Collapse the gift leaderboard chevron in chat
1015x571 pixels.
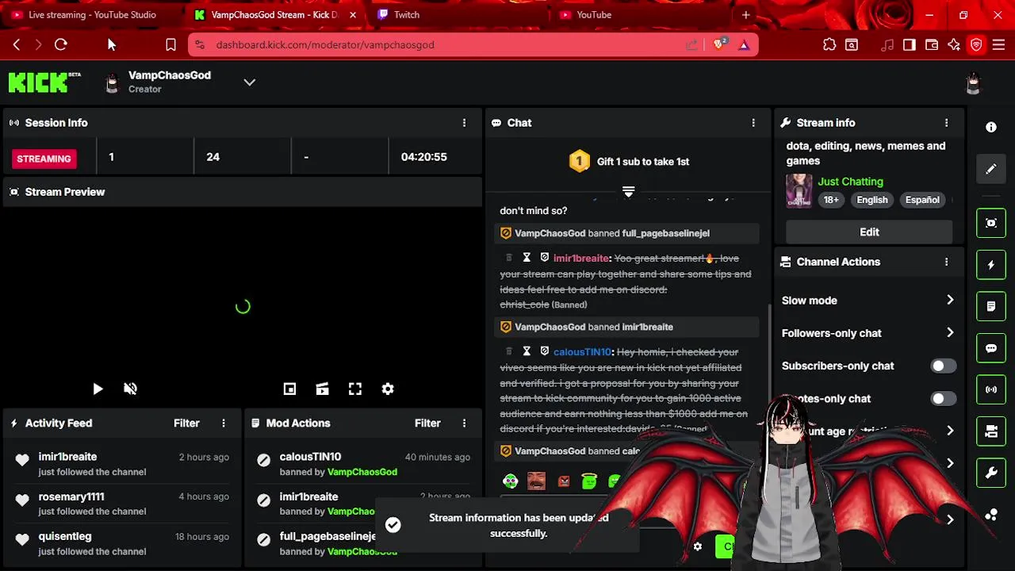click(x=628, y=192)
